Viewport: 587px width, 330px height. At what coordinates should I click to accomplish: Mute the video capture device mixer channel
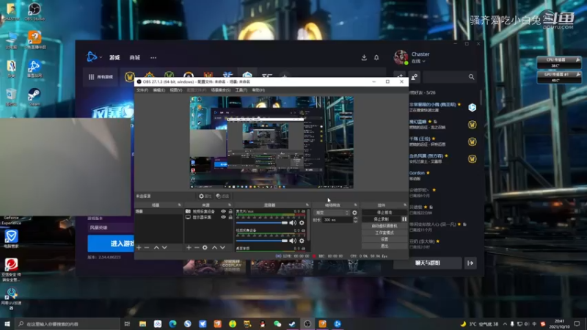tap(293, 241)
